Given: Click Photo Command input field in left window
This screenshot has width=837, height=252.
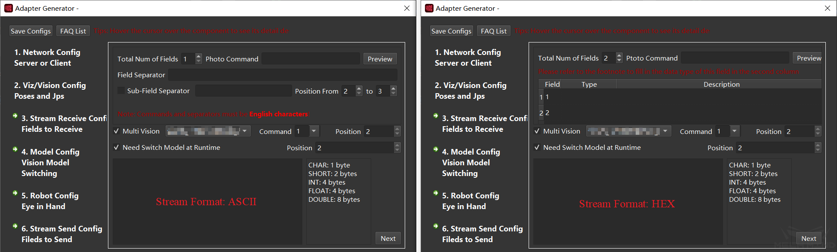Looking at the screenshot, I should pos(311,59).
